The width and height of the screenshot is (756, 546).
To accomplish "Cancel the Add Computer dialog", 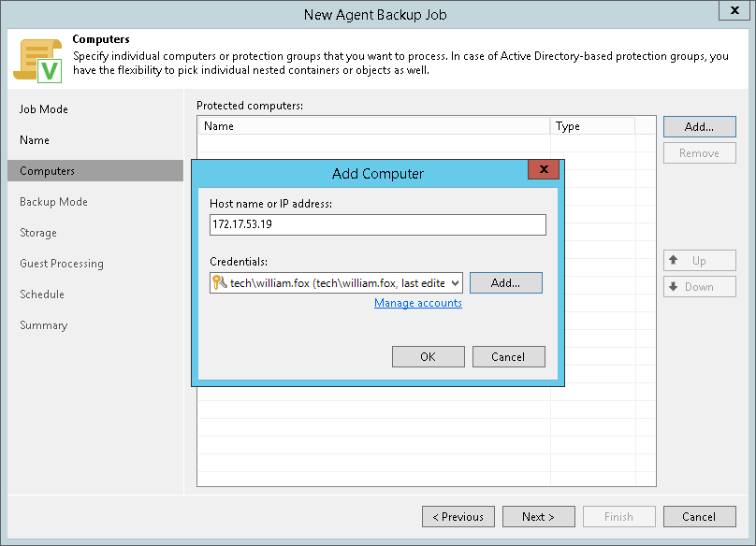I will (x=508, y=356).
